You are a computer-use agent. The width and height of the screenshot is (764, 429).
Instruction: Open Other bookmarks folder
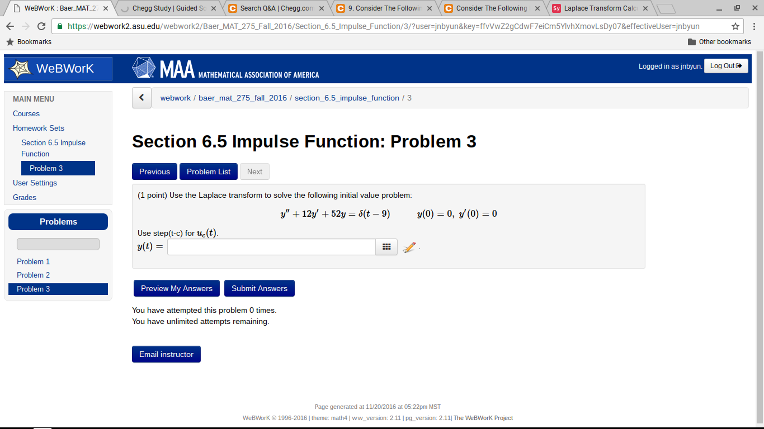pos(719,42)
